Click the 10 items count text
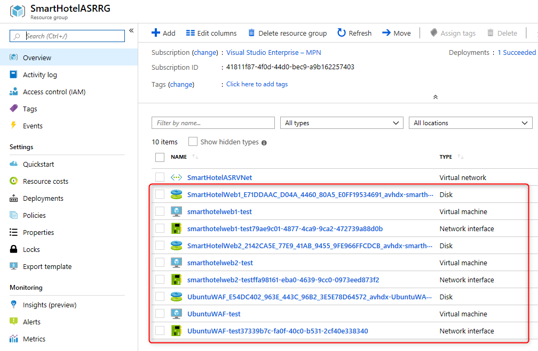The height and width of the screenshot is (351, 538). (165, 142)
